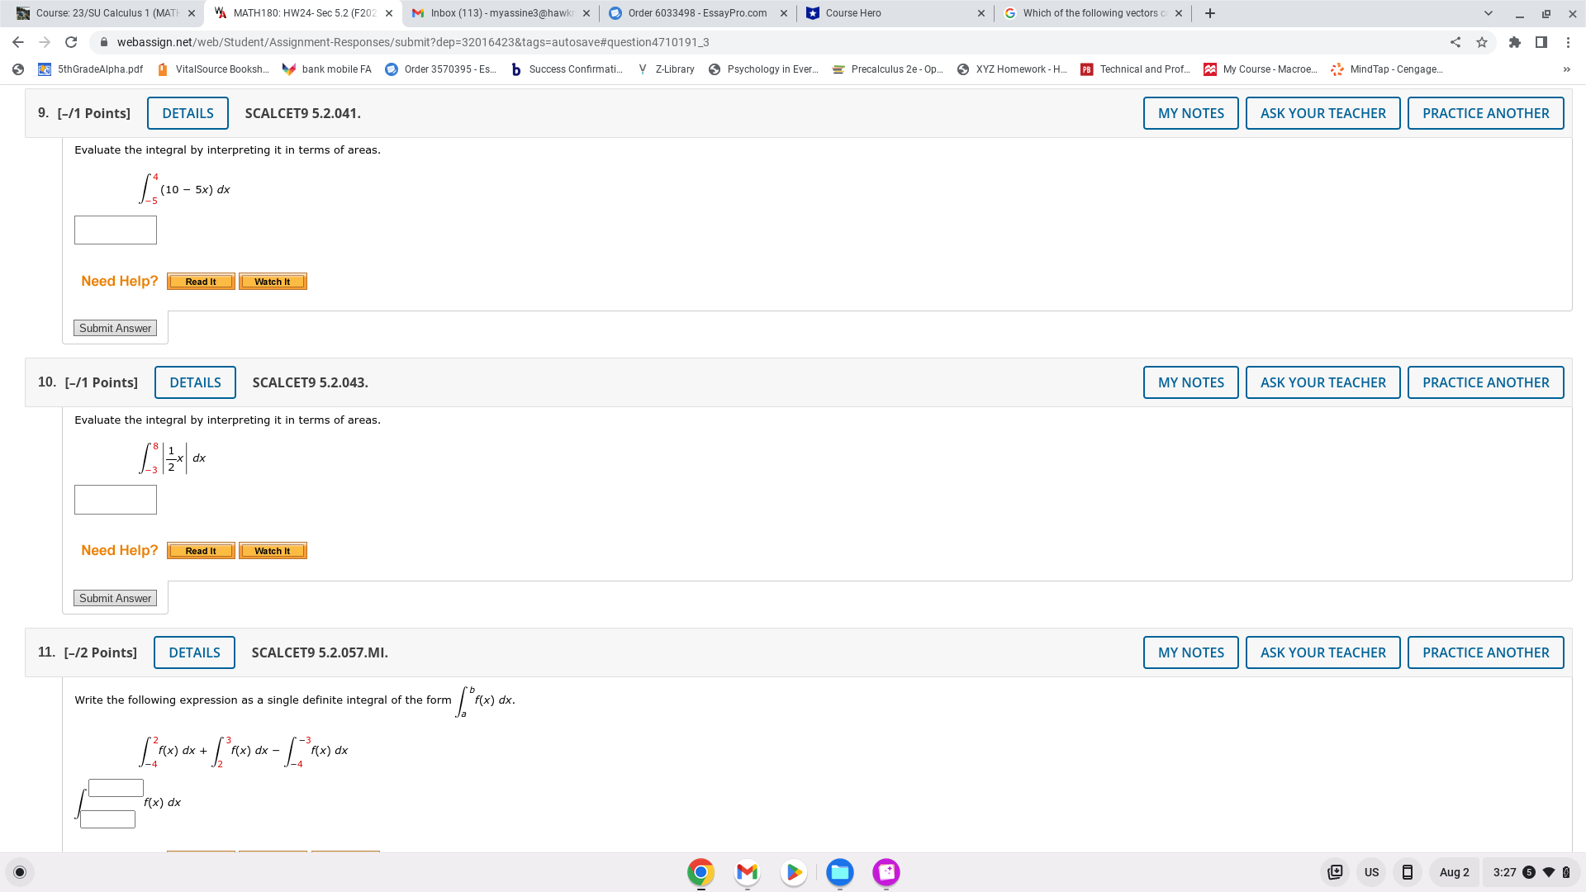Screen dimensions: 1586x892
Task: Toggle the bookmark star for this page
Action: [1482, 42]
